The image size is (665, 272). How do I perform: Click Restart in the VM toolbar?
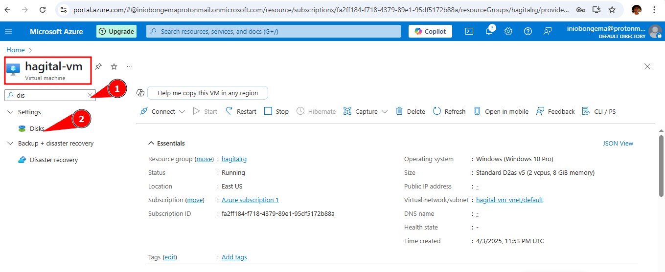[x=241, y=111]
